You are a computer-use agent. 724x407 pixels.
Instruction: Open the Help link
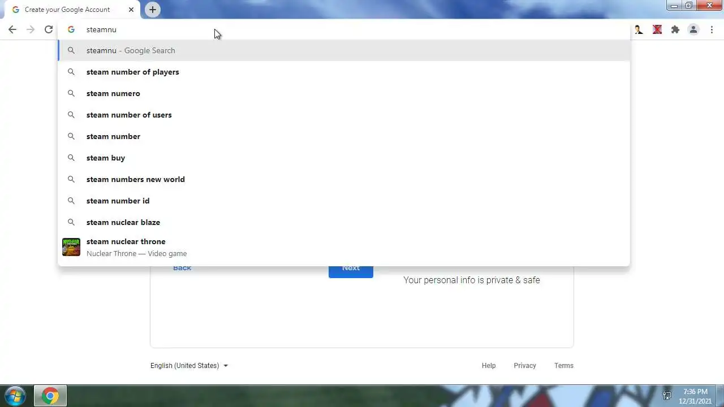489,366
